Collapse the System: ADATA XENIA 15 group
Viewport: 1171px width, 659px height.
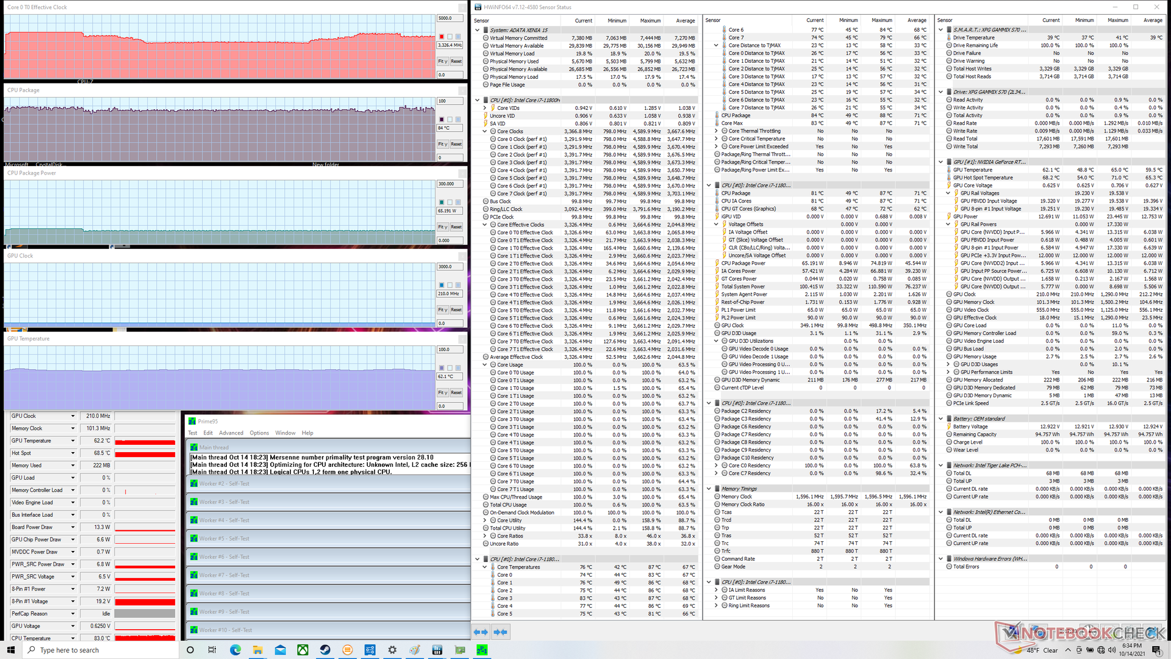point(478,30)
